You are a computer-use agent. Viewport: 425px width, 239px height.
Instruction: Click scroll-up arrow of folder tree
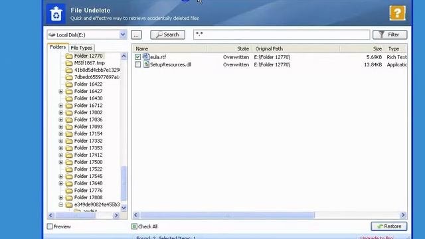tap(124, 56)
